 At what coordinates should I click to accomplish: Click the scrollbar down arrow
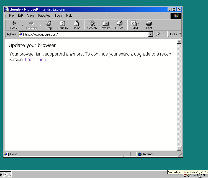pyautogui.click(x=179, y=148)
